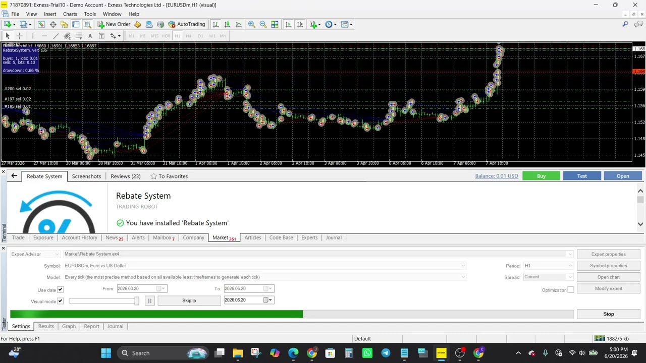Switch chart to candlesticks icon
Screen dimensions: 646x363
point(227,24)
